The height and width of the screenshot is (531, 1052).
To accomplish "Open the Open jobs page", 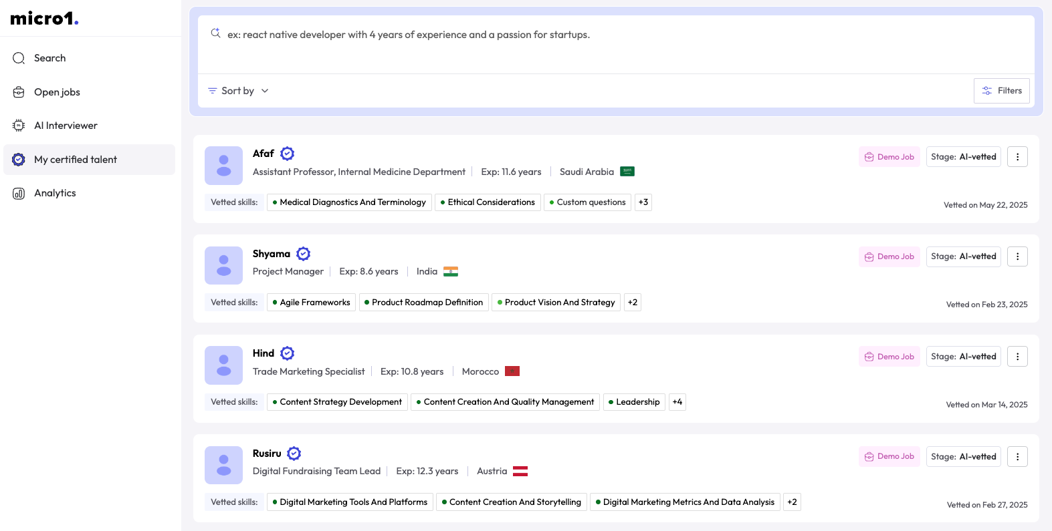I will click(x=90, y=92).
